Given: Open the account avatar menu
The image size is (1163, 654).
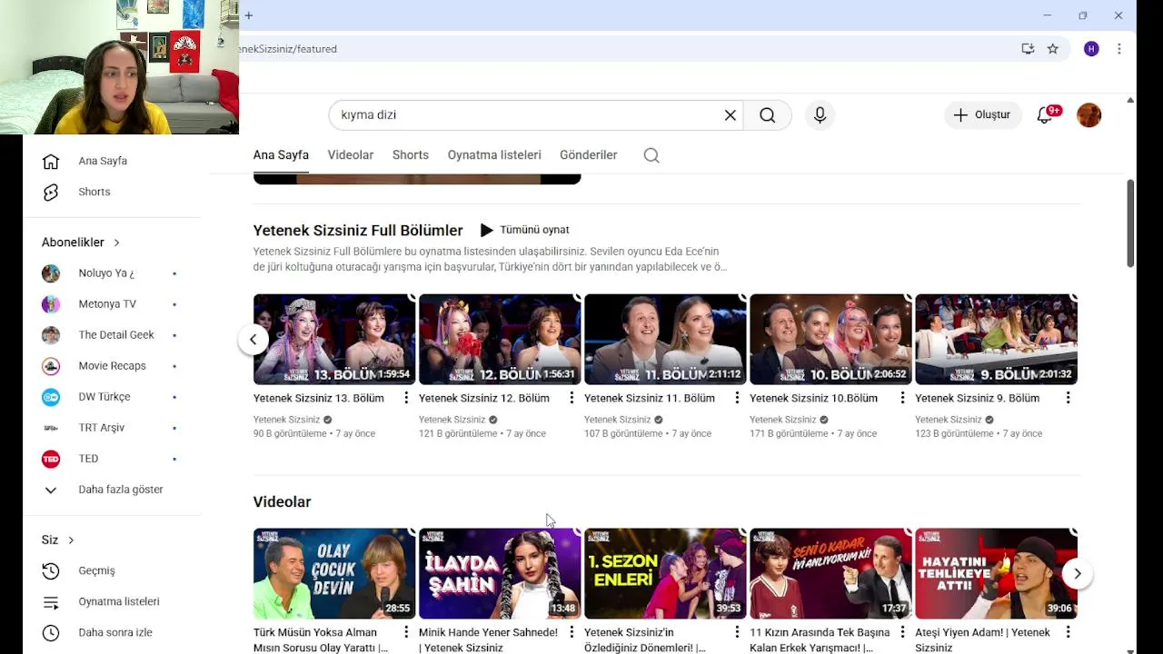Looking at the screenshot, I should [1088, 115].
